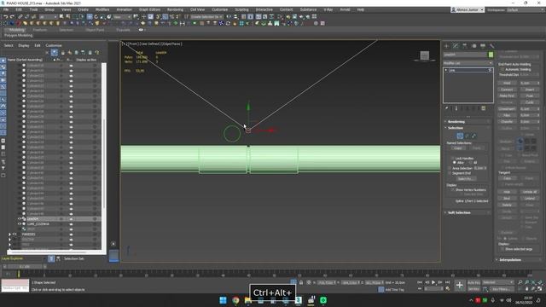Click the Connect button

(507, 90)
